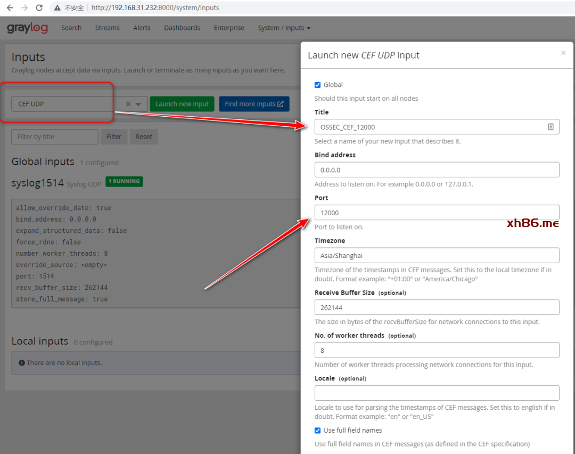Image resolution: width=575 pixels, height=454 pixels.
Task: Click the browser back arrow
Action: coord(10,8)
